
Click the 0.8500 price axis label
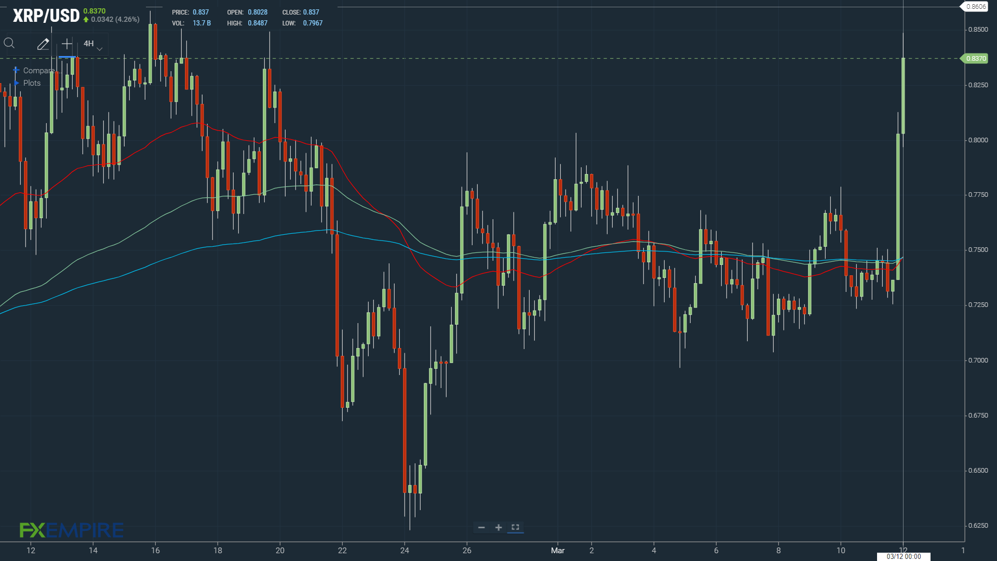(978, 30)
